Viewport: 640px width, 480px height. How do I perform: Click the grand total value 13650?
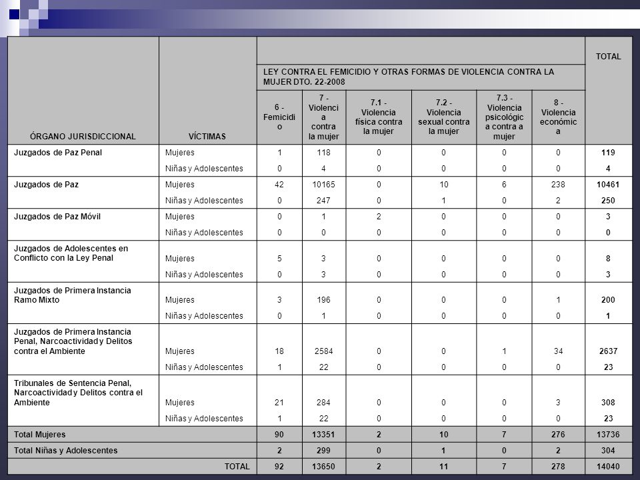point(324,467)
